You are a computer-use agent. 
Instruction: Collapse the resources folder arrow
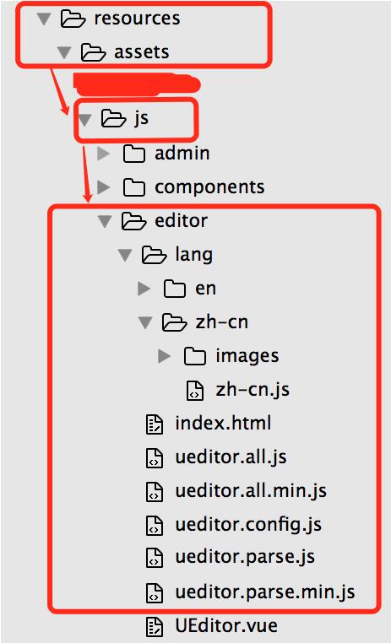44,19
